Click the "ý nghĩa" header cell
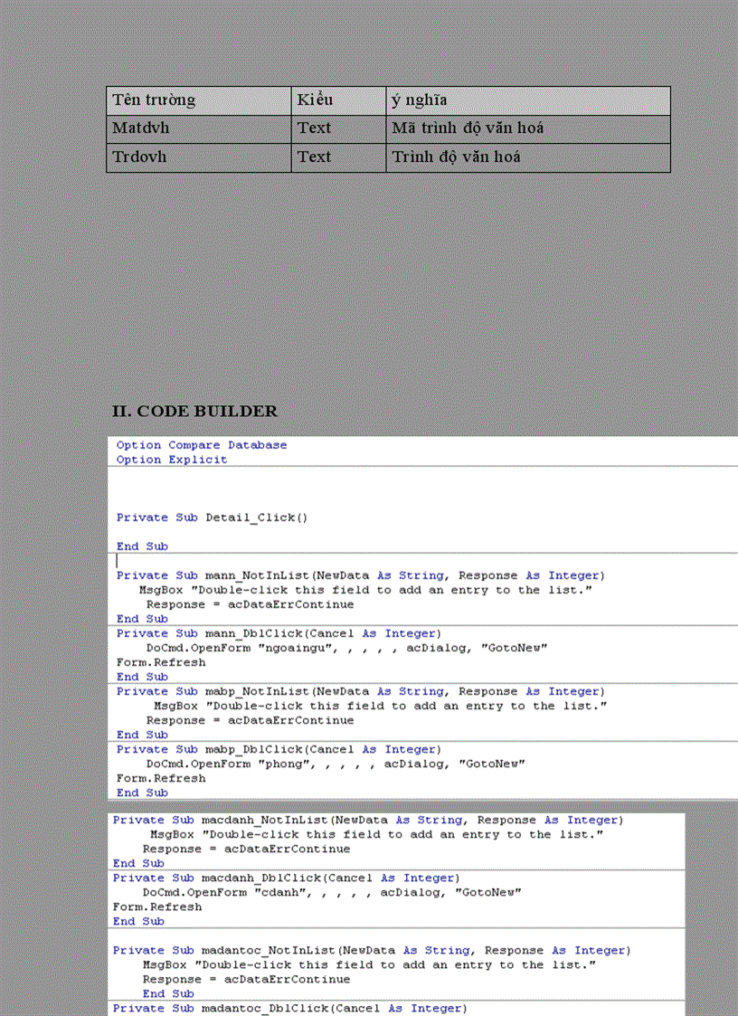The width and height of the screenshot is (738, 1016). pos(420,100)
